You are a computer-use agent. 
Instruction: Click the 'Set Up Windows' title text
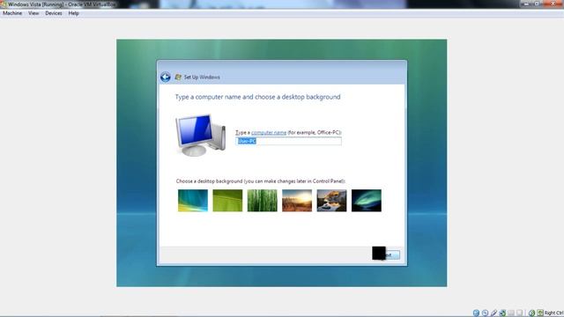[202, 77]
